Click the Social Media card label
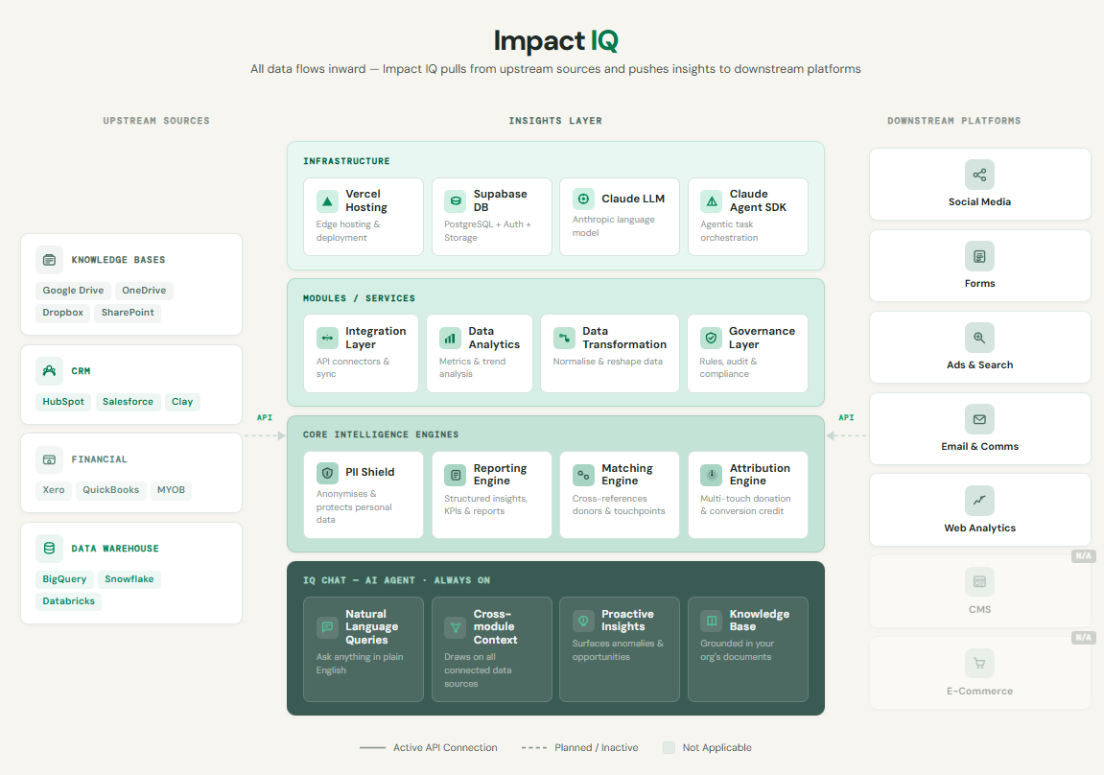The width and height of the screenshot is (1104, 775). tap(979, 202)
